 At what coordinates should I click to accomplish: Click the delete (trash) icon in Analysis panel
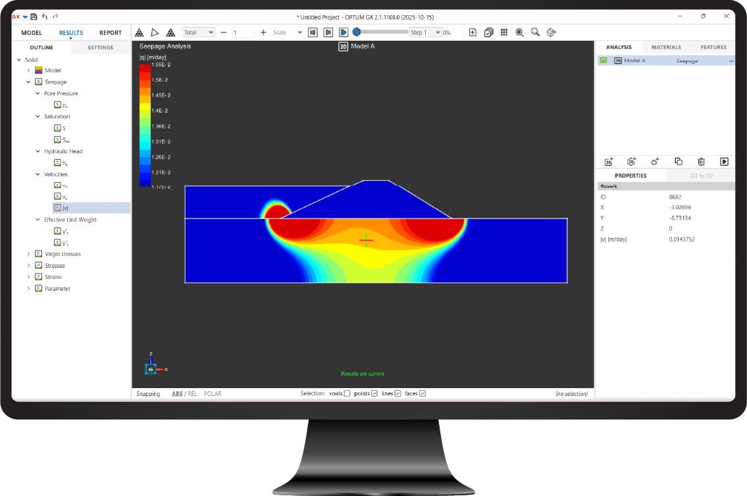coord(701,161)
